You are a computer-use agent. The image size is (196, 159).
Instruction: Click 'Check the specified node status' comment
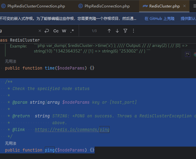pyautogui.click(x=51, y=89)
